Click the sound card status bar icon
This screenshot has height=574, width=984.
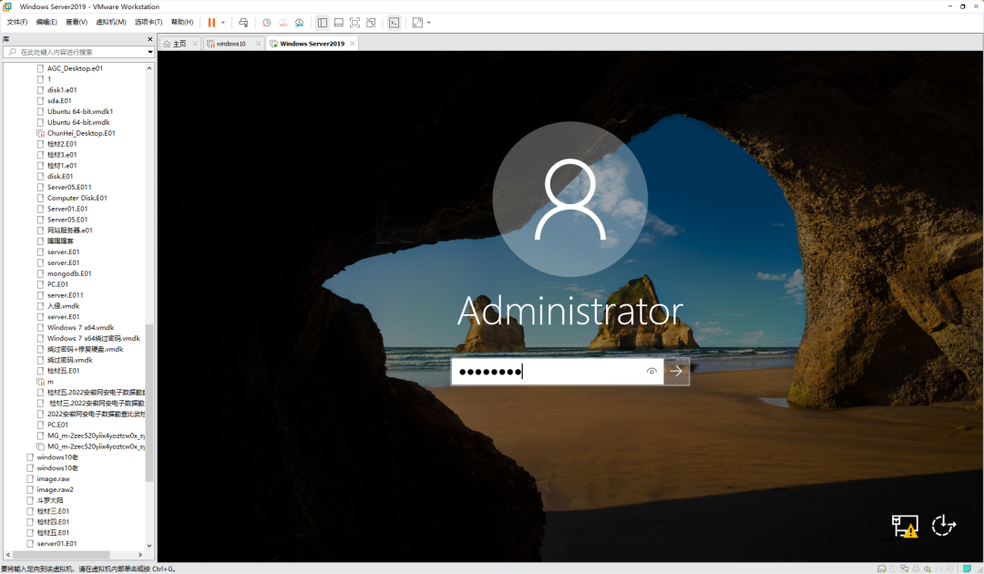(x=927, y=569)
